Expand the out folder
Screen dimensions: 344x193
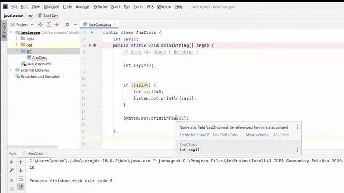(x=17, y=45)
